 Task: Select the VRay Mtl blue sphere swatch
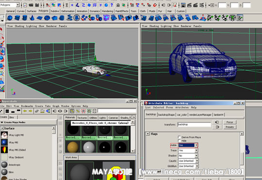click(x=4, y=142)
